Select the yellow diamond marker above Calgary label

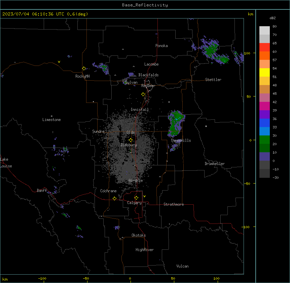click(136, 198)
